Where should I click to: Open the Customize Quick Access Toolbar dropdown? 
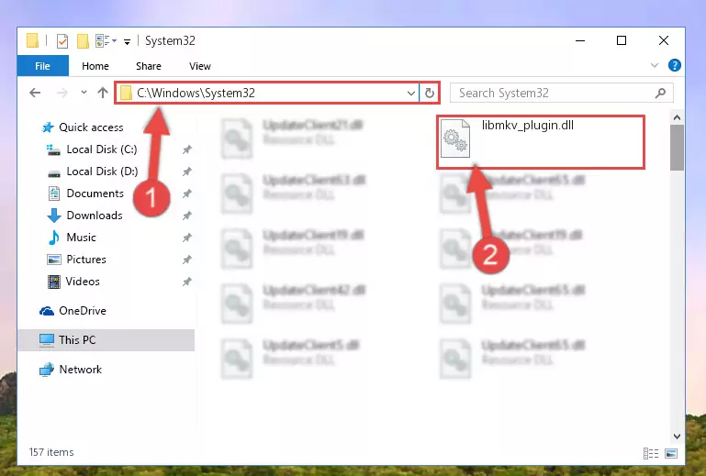coord(128,42)
